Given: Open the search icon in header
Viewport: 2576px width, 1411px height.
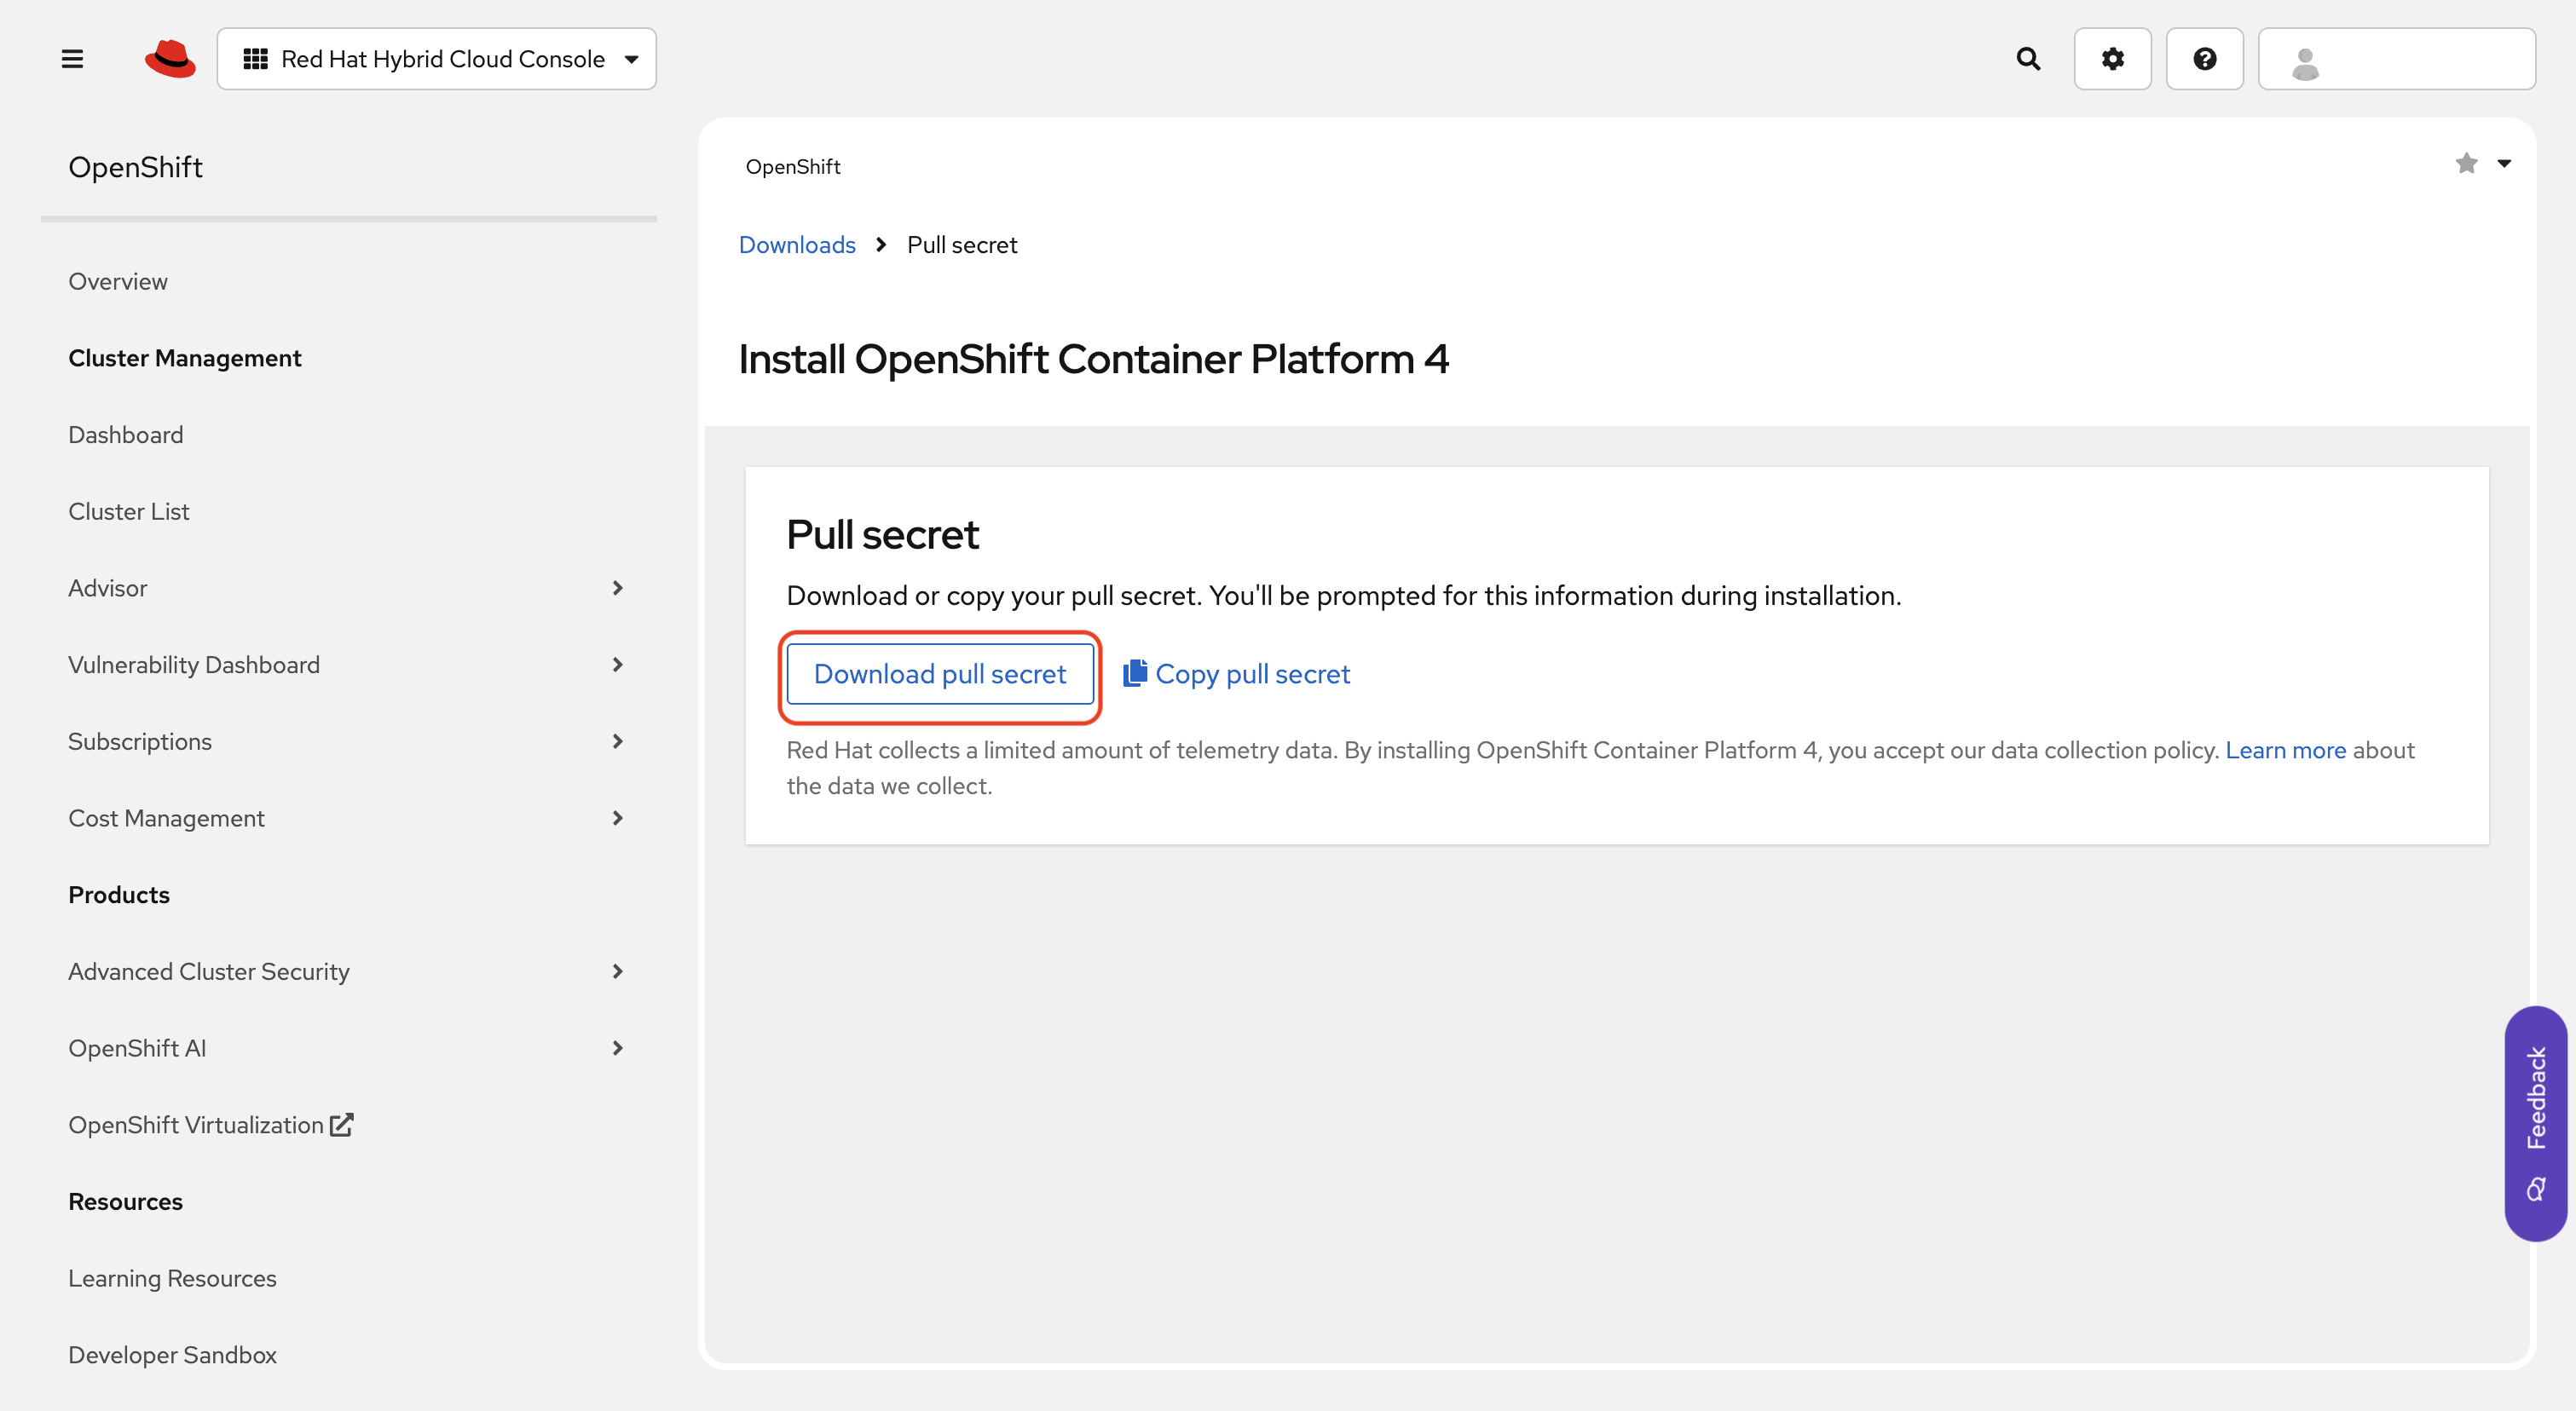Looking at the screenshot, I should click(x=2028, y=59).
